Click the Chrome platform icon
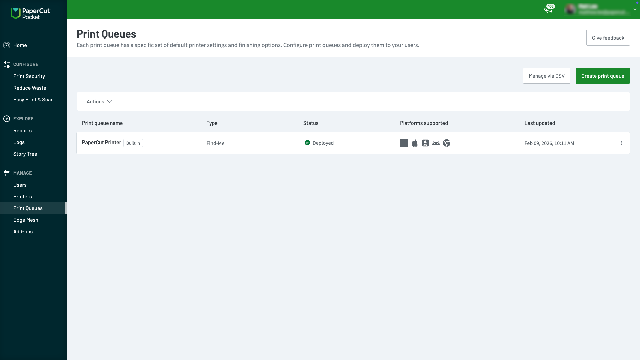640x360 pixels. pos(446,143)
